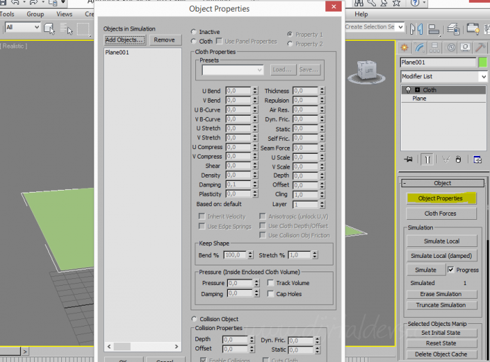
Task: Open the Motion panel tab
Action: 450,48
